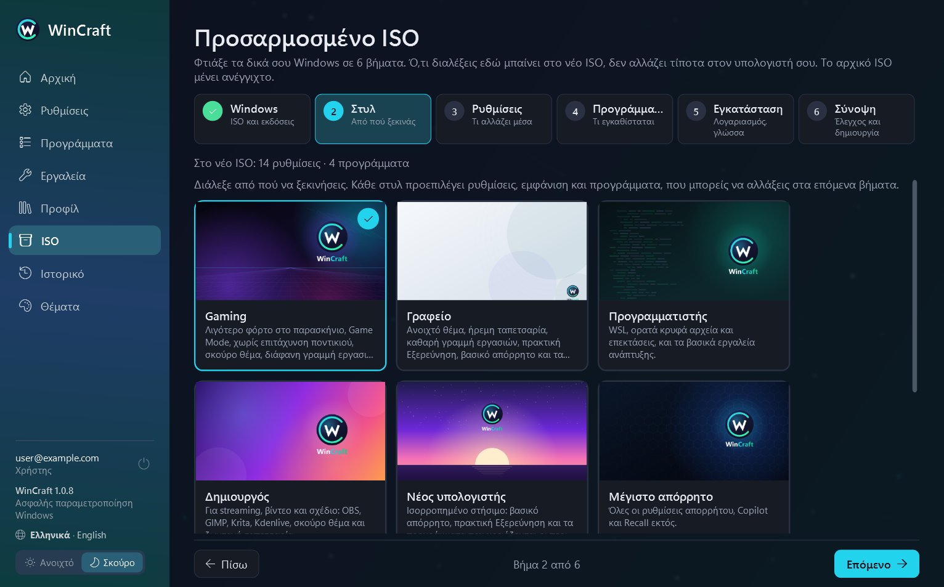Click the gear icon beside Ρυθμίσεις
The width and height of the screenshot is (944, 587).
(x=25, y=110)
